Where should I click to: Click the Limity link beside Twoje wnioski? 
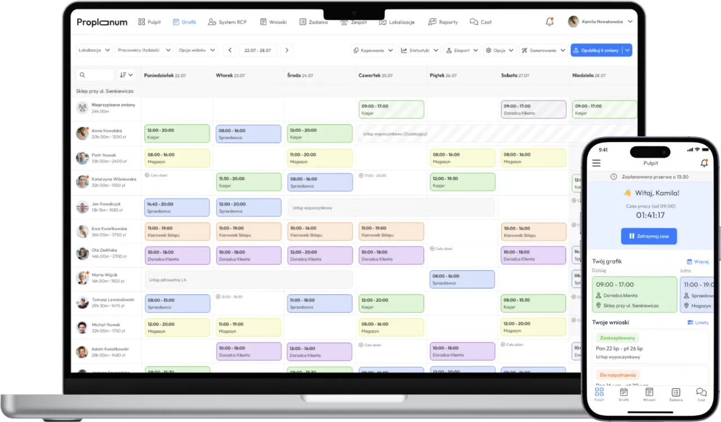point(698,322)
